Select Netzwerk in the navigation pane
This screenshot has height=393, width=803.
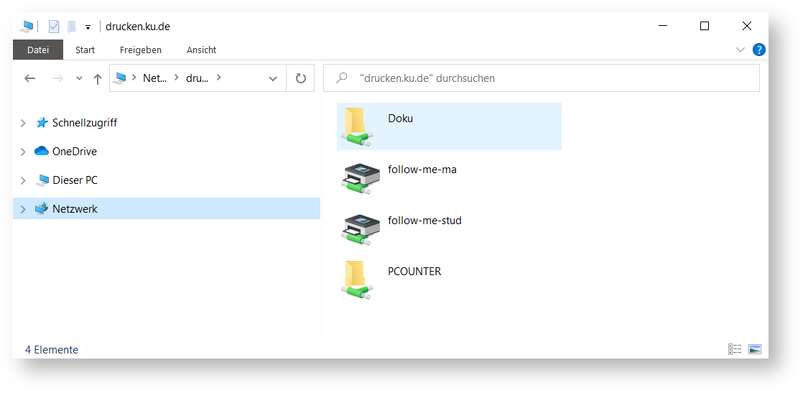pos(75,209)
